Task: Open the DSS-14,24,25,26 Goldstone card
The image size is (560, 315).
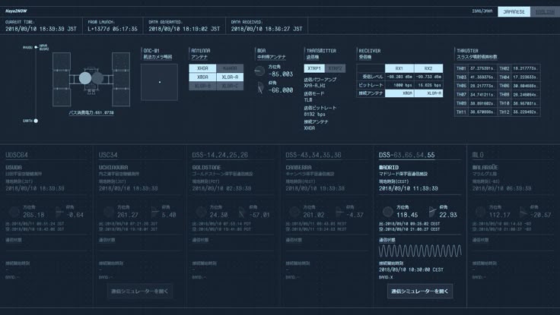Action: [x=234, y=225]
